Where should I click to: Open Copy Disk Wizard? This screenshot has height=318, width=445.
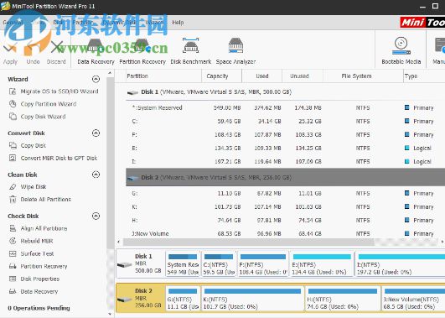[x=38, y=117]
